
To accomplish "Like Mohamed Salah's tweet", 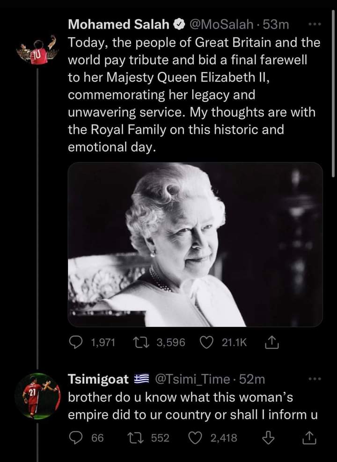I will pyautogui.click(x=206, y=343).
